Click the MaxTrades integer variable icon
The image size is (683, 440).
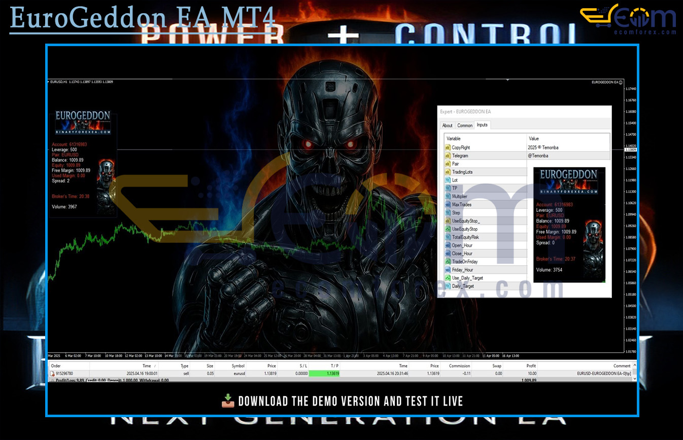coord(448,205)
